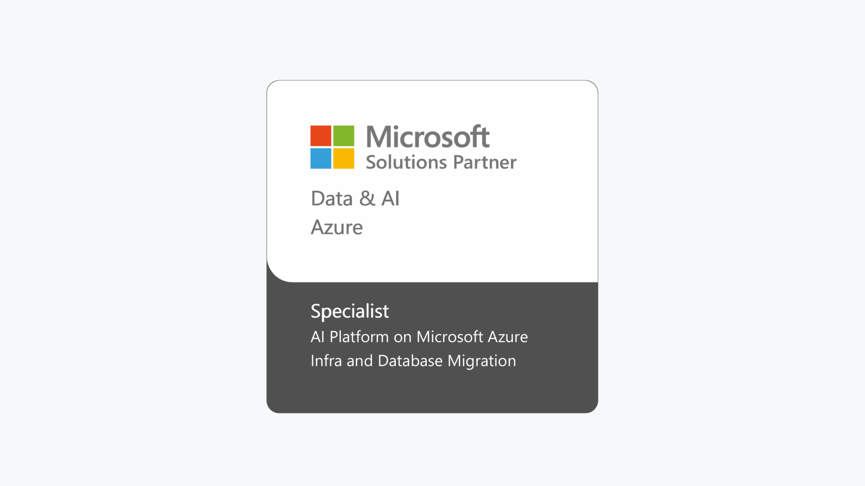Screen dimensions: 865x486
Task: Click the Specialist heading
Action: (x=350, y=311)
